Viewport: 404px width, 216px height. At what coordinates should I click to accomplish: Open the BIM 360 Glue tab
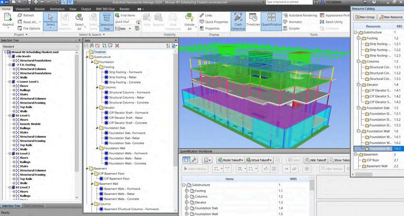[x=105, y=9]
